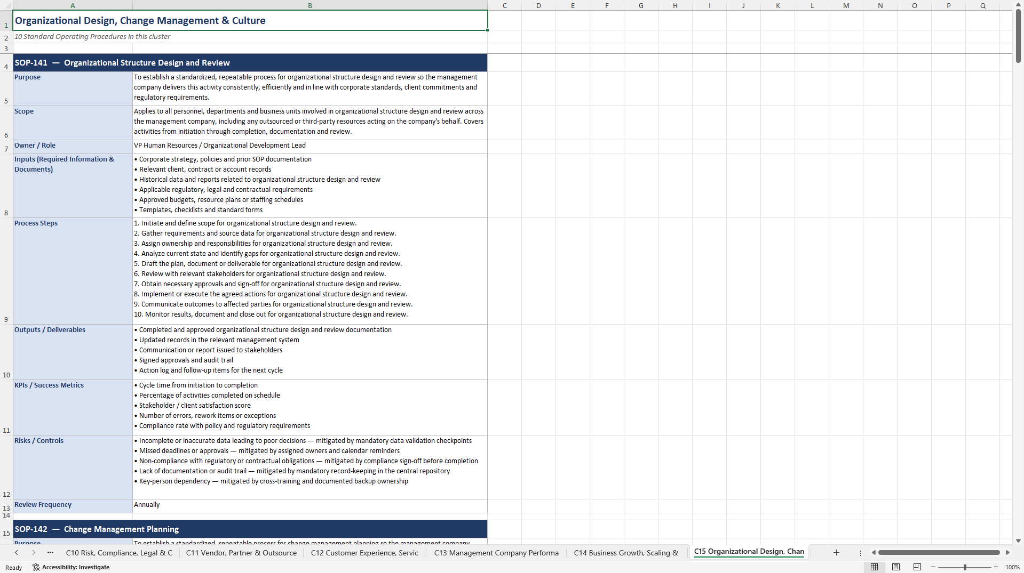
Task: Select column B header
Action: (310, 5)
